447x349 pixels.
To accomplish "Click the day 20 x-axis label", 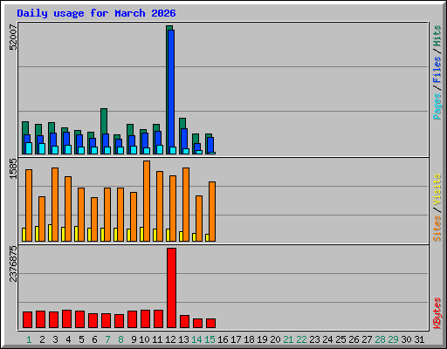I will [275, 339].
